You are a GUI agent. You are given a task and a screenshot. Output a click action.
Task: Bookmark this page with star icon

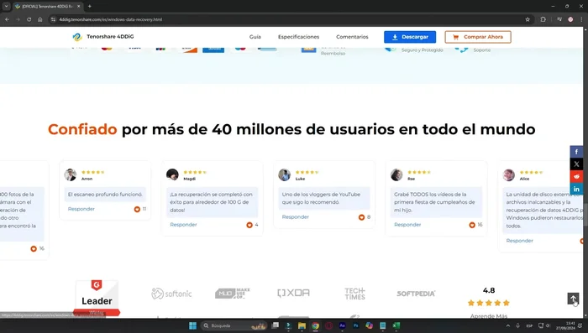coord(528,19)
